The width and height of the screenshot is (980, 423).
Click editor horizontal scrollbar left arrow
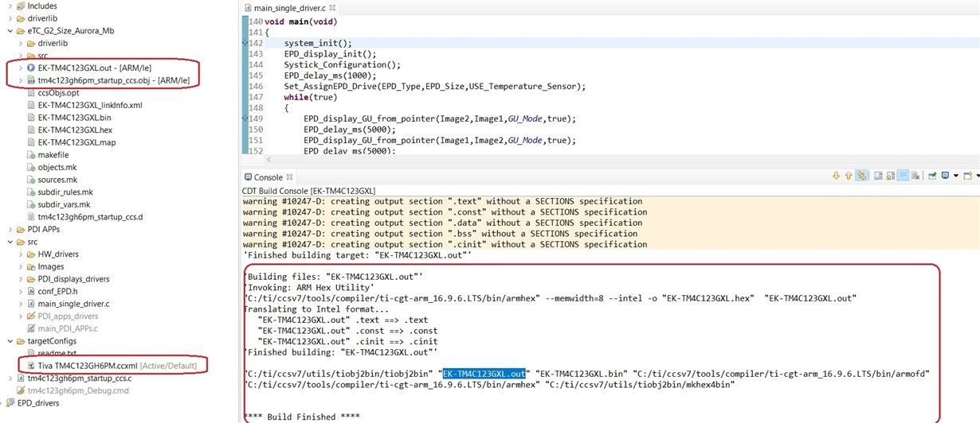point(269,160)
